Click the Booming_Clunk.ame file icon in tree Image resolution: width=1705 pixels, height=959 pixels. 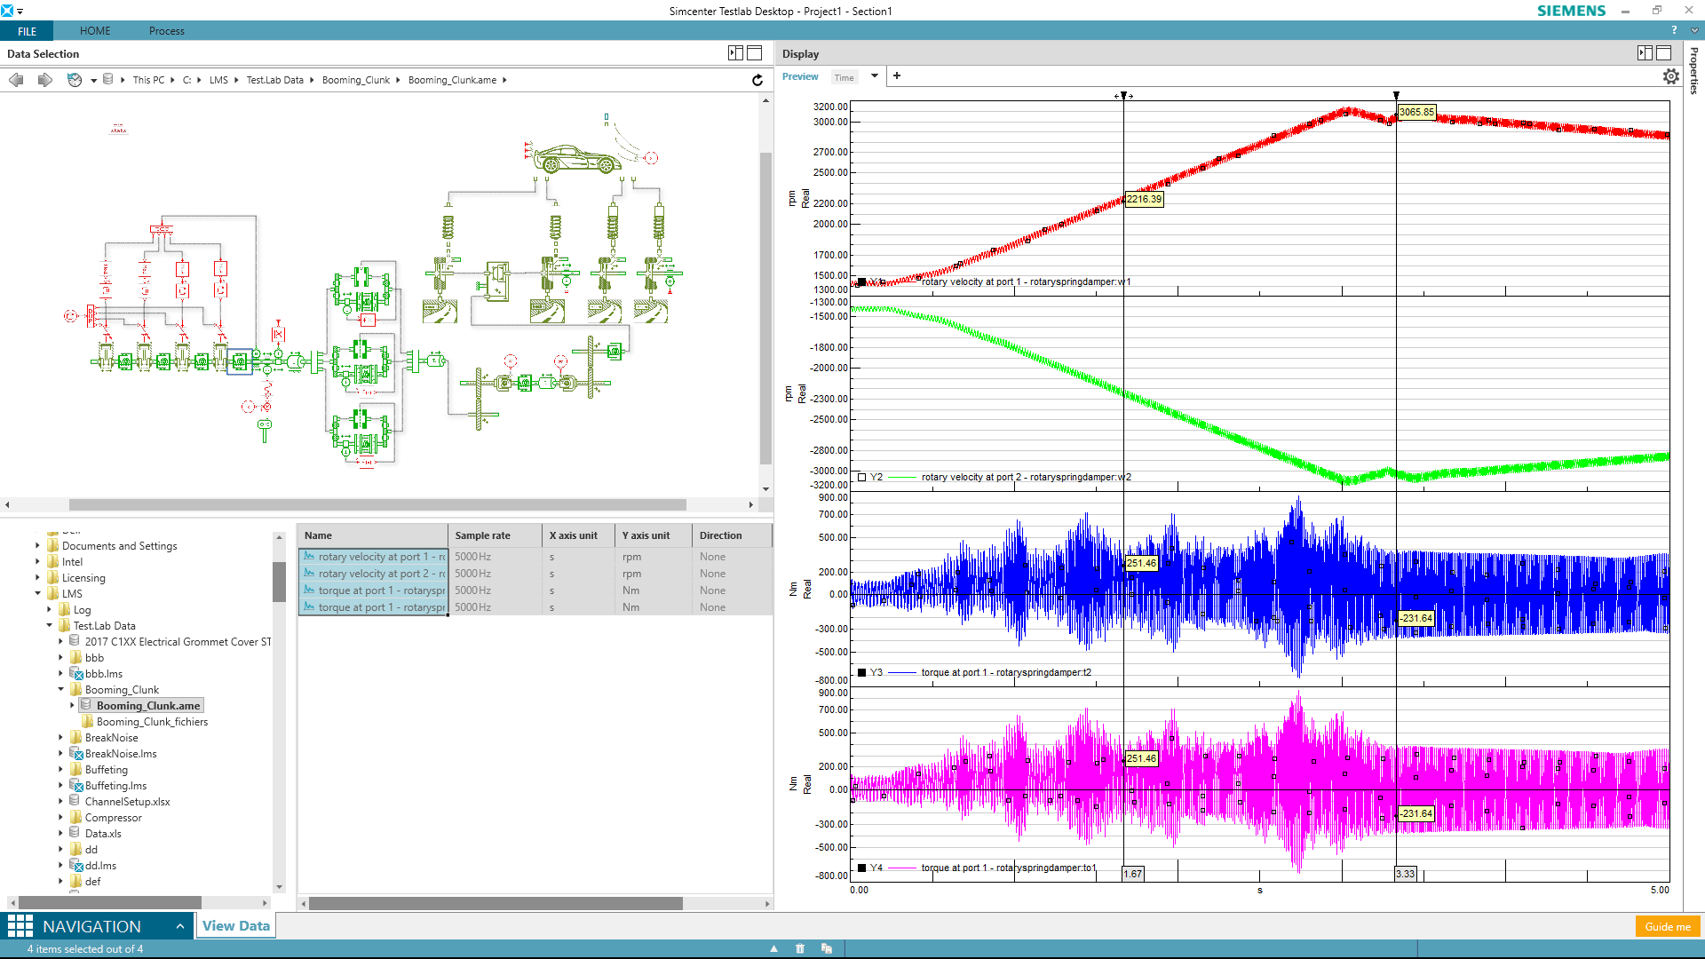click(x=86, y=705)
